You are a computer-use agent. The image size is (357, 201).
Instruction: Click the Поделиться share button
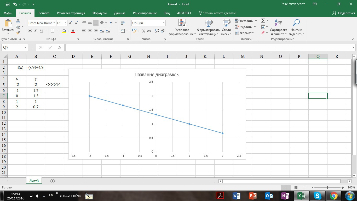point(344,13)
